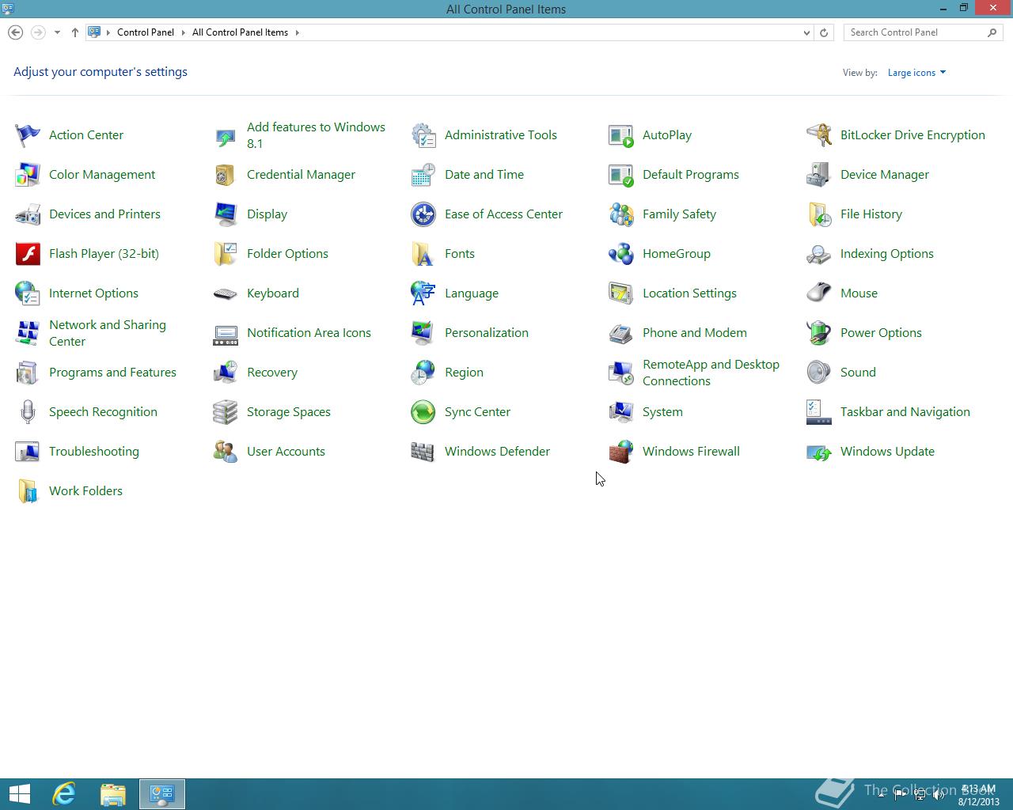Click Add features to Windows 8.1 link

(x=316, y=135)
